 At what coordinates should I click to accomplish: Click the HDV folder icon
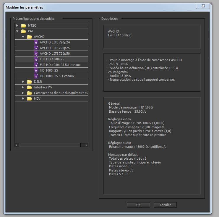click(x=30, y=99)
